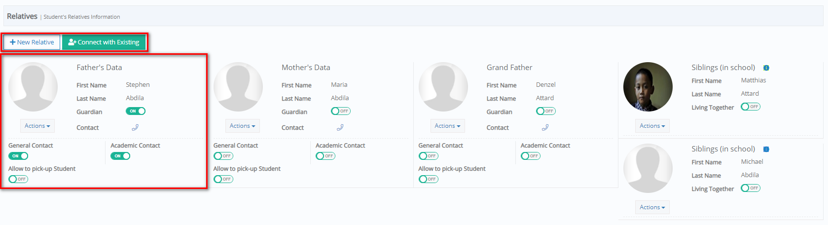Viewport: 828px width, 225px height.
Task: Disable father's General Contact switch
Action: [x=18, y=156]
